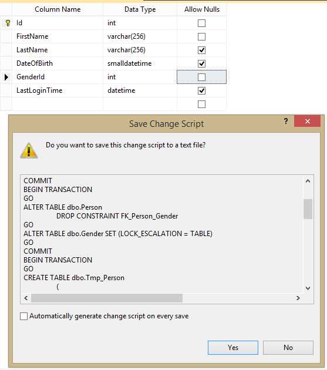Uncheck Allow Nulls for the DateOfBirth column
This screenshot has width=327, height=370.
[201, 63]
